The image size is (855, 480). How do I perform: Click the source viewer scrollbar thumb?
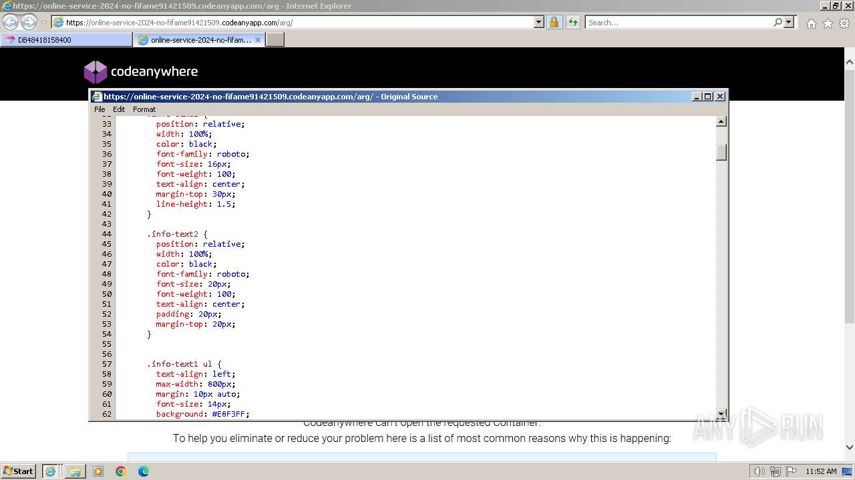point(721,152)
